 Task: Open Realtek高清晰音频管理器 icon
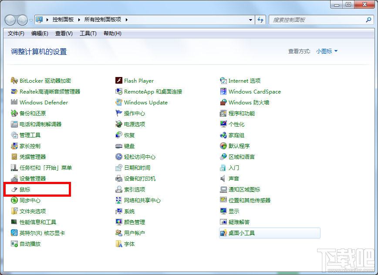[14, 91]
